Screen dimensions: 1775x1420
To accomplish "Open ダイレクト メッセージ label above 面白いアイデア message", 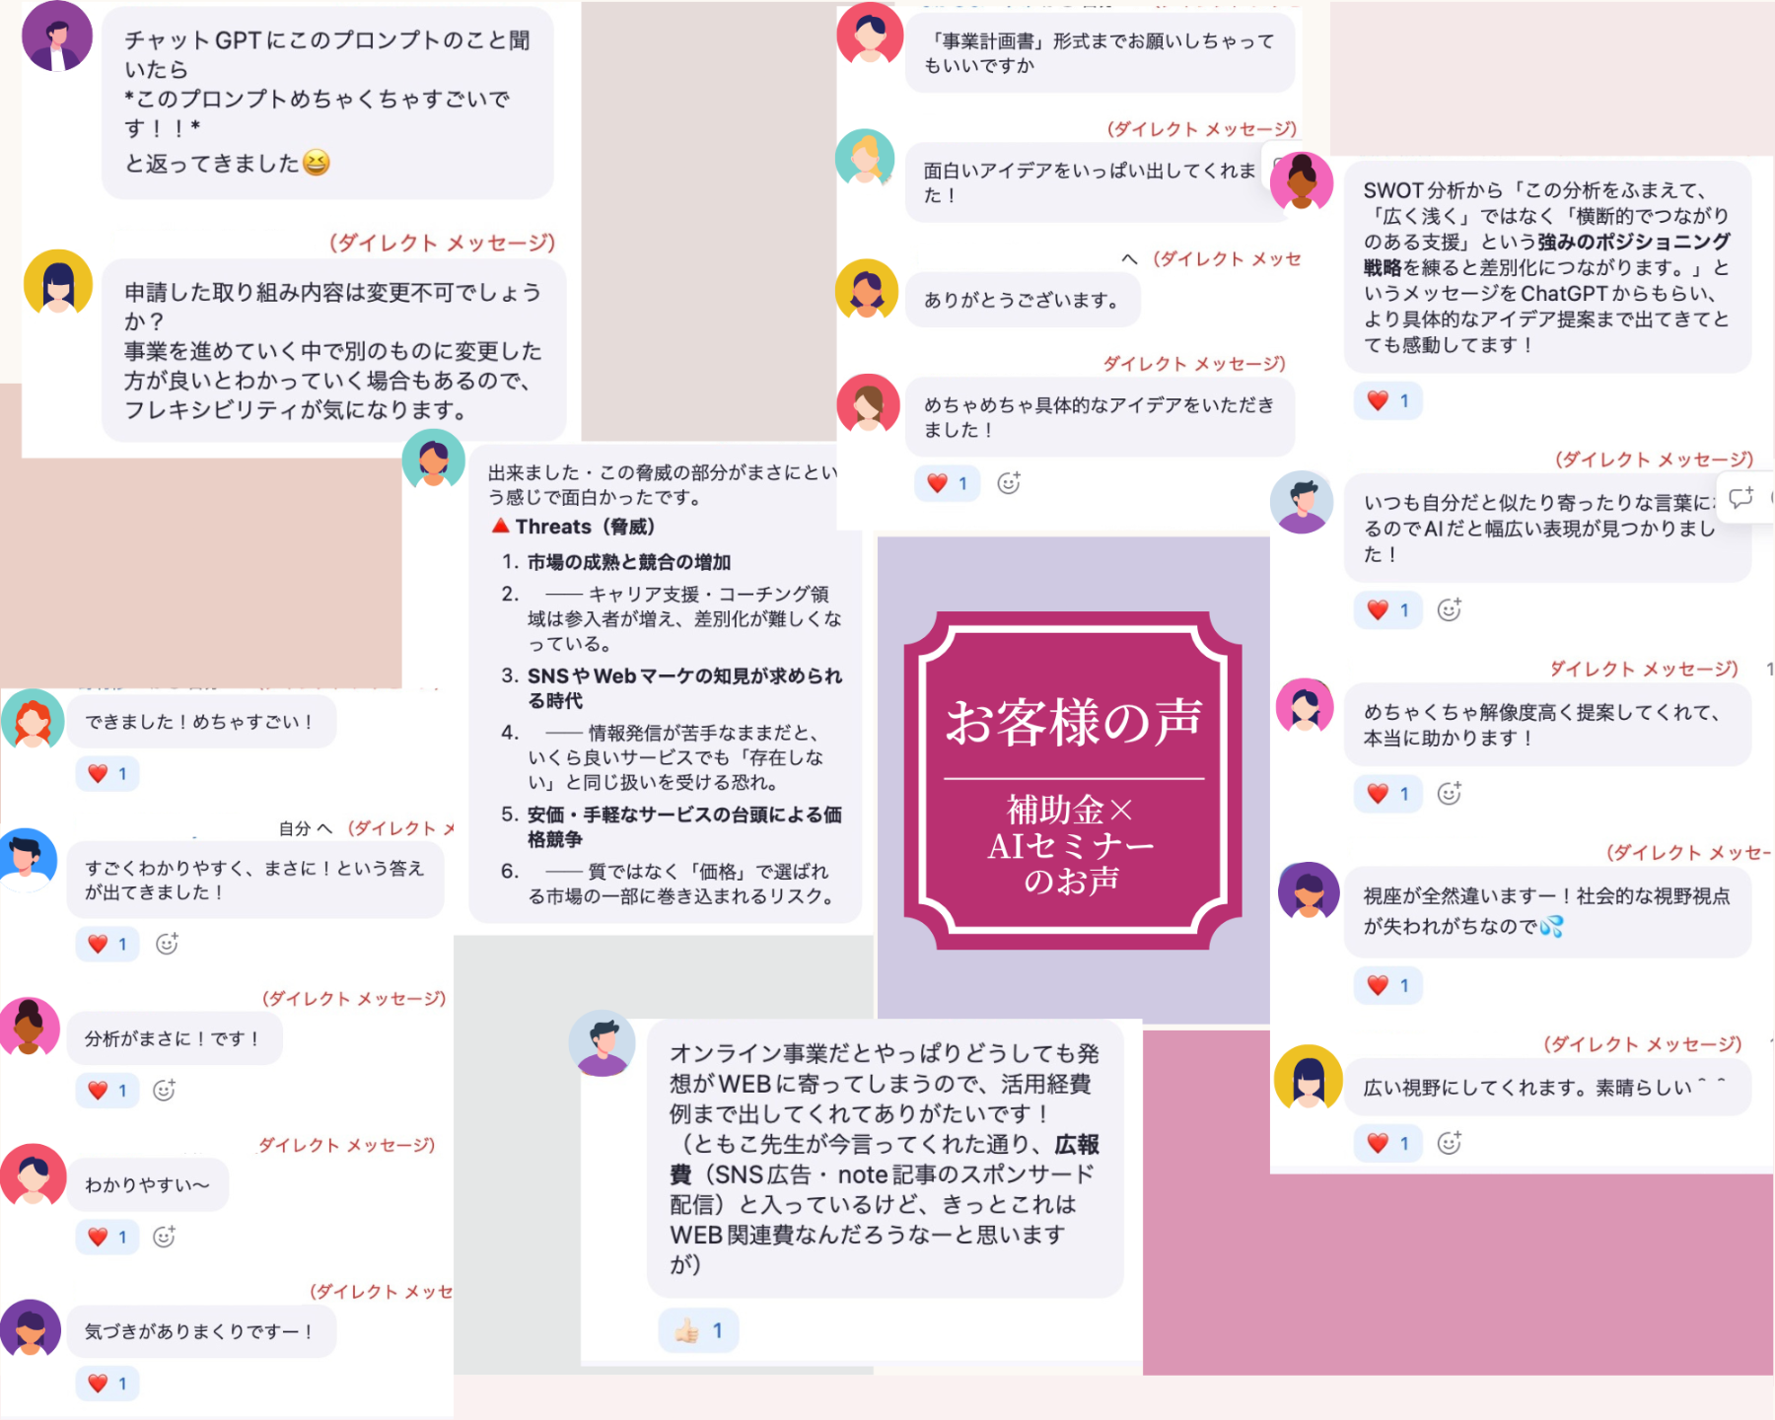I will [1202, 129].
